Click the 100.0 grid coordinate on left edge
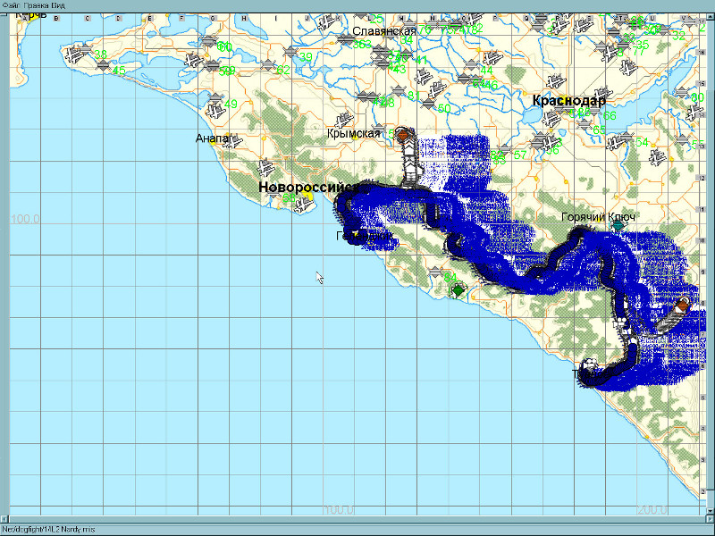 [x=25, y=219]
